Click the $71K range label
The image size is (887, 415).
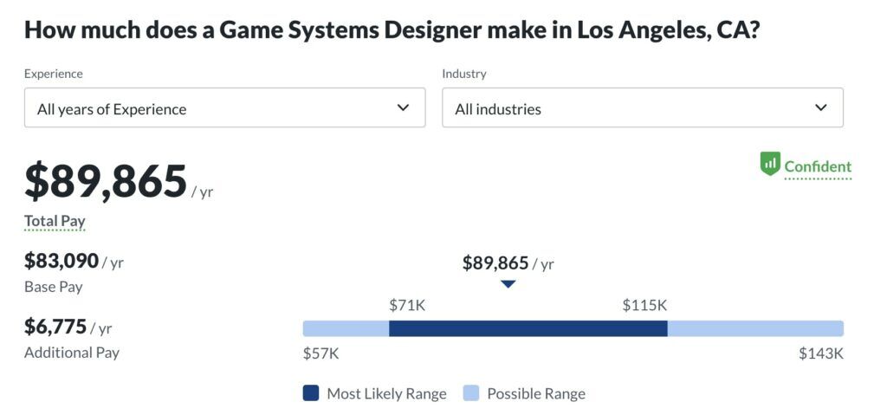click(x=407, y=305)
